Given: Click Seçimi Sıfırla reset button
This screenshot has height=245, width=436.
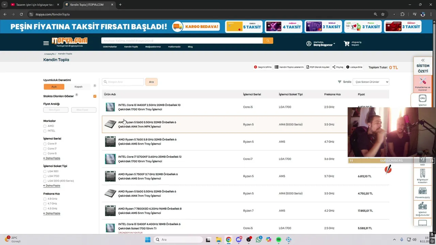Looking at the screenshot, I should point(263,67).
